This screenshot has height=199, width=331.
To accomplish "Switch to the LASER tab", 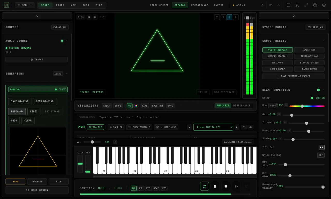I will point(60,5).
